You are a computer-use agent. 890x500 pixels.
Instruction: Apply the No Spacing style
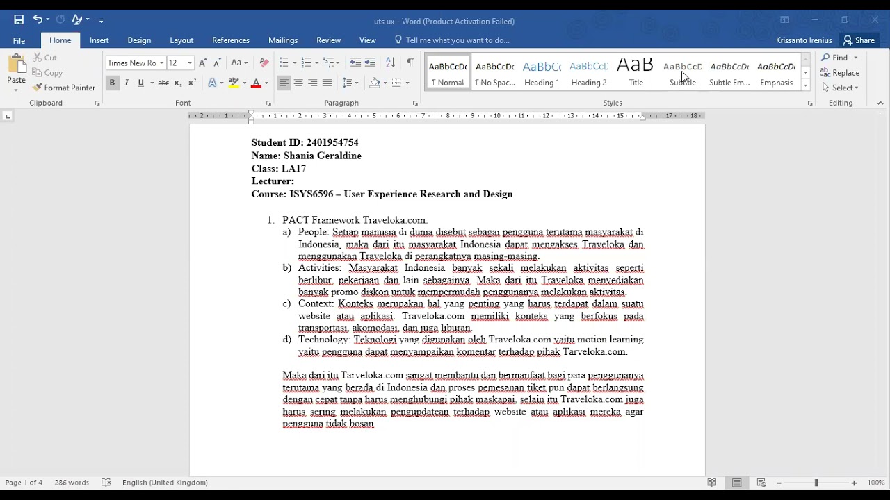[494, 73]
